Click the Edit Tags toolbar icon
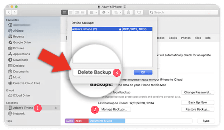 139,12
